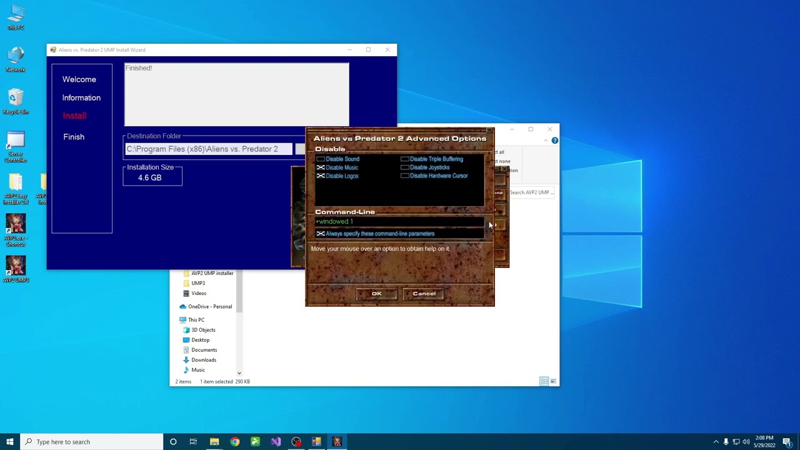Open the green app icon on taskbar
The width and height of the screenshot is (800, 450).
[x=255, y=442]
